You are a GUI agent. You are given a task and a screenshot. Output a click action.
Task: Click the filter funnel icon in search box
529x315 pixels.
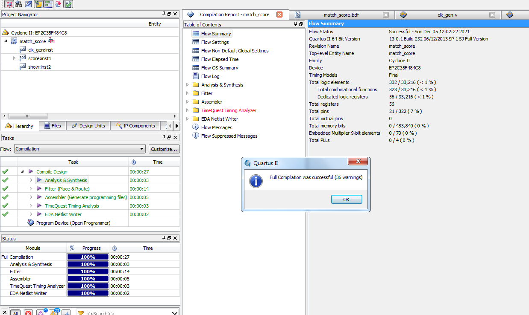click(x=80, y=313)
